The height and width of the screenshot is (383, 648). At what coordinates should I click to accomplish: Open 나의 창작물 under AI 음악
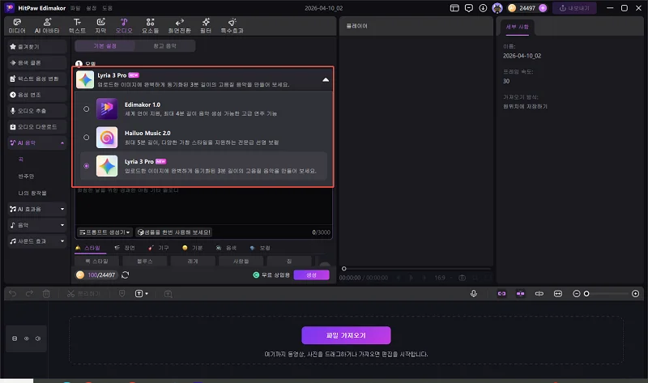(x=32, y=193)
